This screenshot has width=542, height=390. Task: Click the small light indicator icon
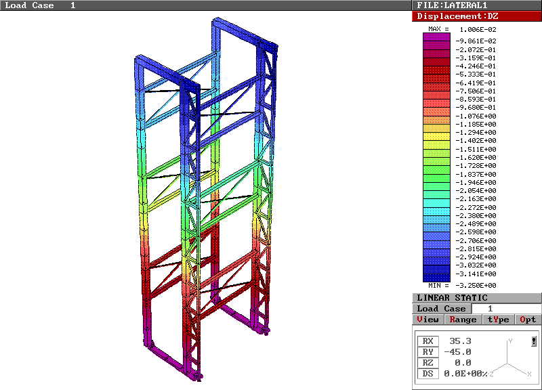[x=534, y=341]
